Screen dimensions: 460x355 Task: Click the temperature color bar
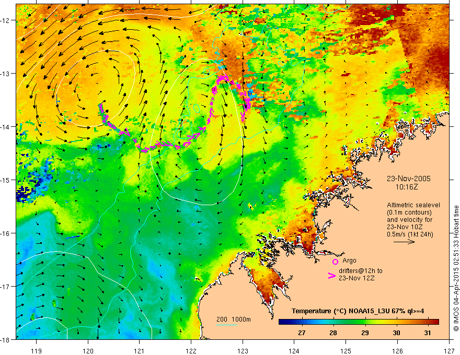pyautogui.click(x=359, y=322)
